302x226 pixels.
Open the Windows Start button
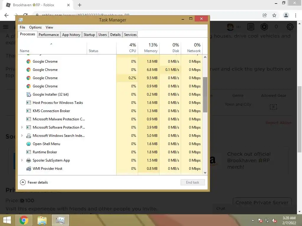7,220
